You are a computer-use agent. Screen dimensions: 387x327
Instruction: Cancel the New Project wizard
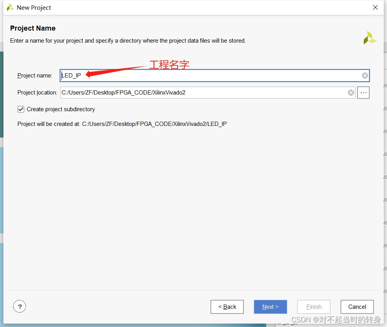[x=357, y=307]
